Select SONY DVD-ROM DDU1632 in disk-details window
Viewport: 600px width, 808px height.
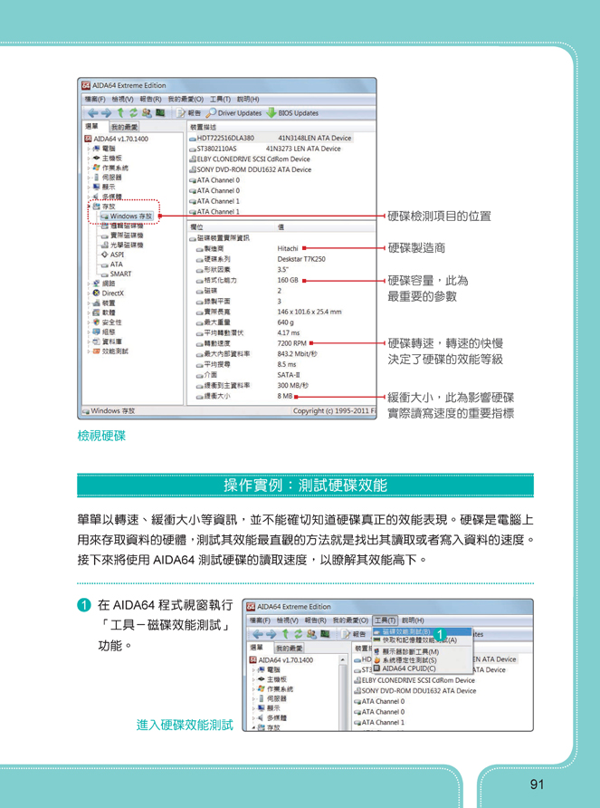251,169
